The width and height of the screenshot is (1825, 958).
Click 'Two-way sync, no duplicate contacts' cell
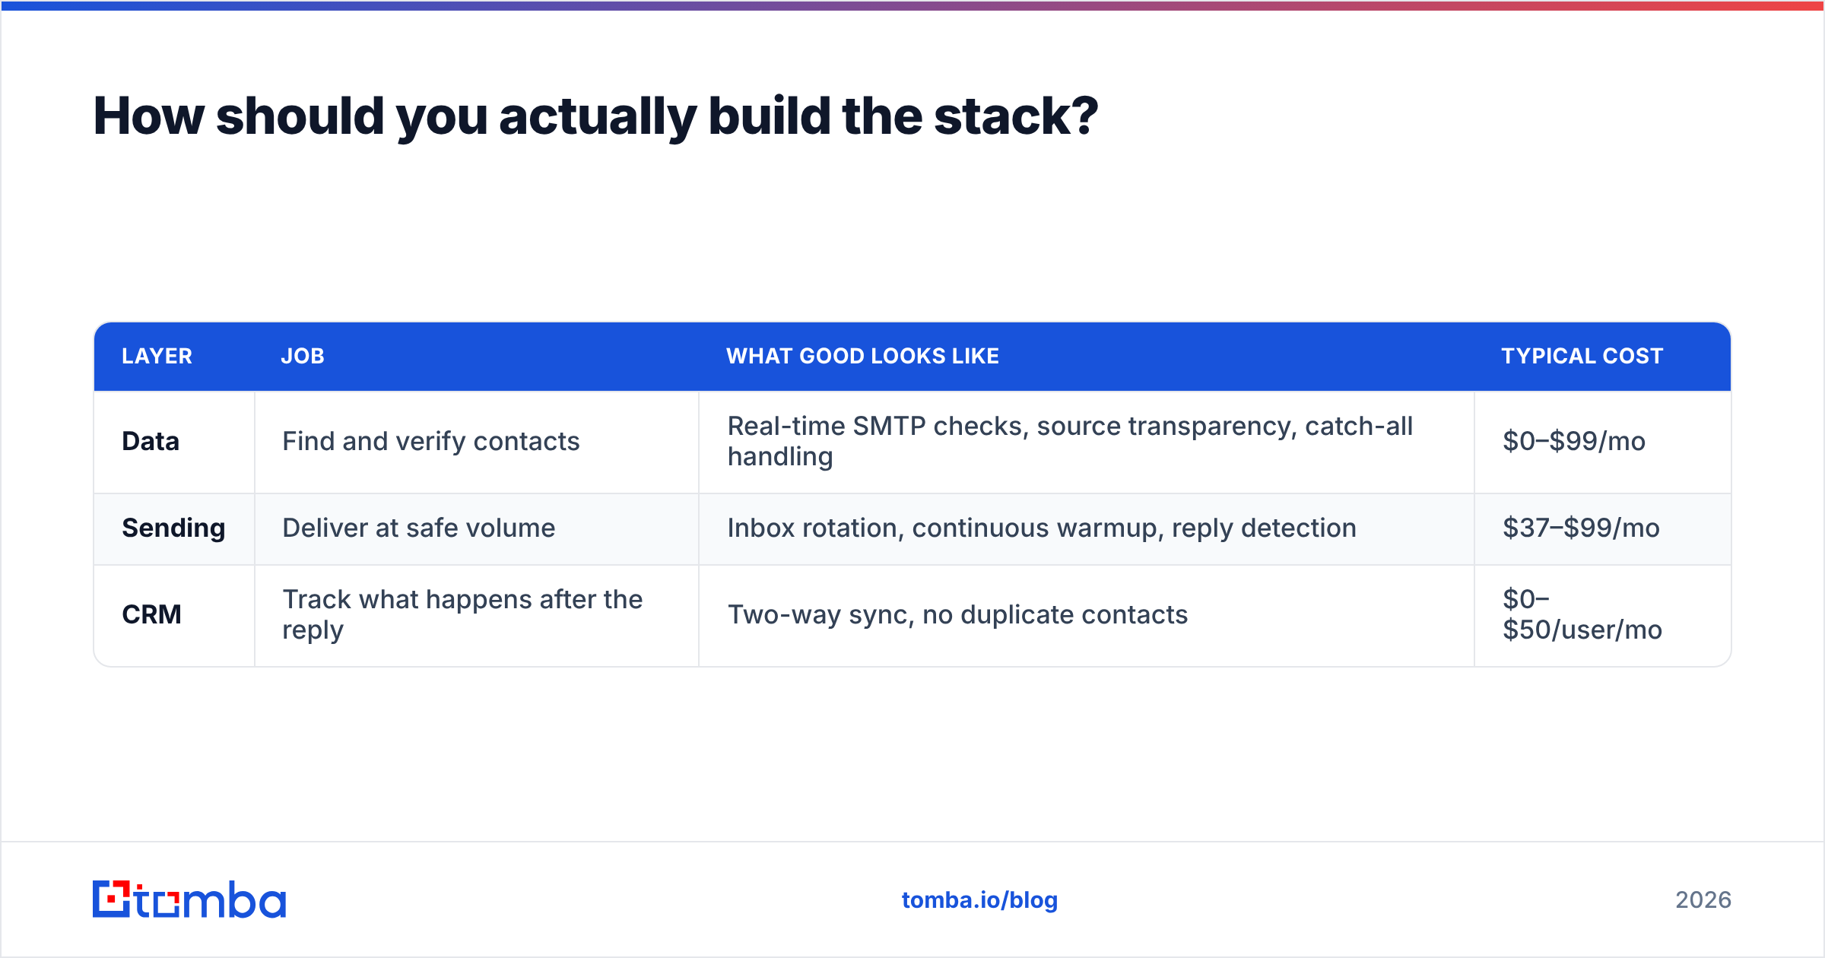coord(1087,615)
